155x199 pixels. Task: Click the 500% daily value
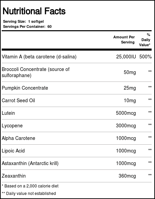(x=146, y=57)
